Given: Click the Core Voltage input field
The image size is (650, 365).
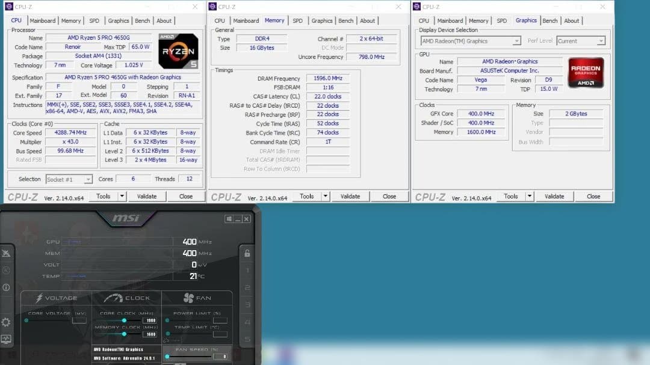Looking at the screenshot, I should [79, 321].
